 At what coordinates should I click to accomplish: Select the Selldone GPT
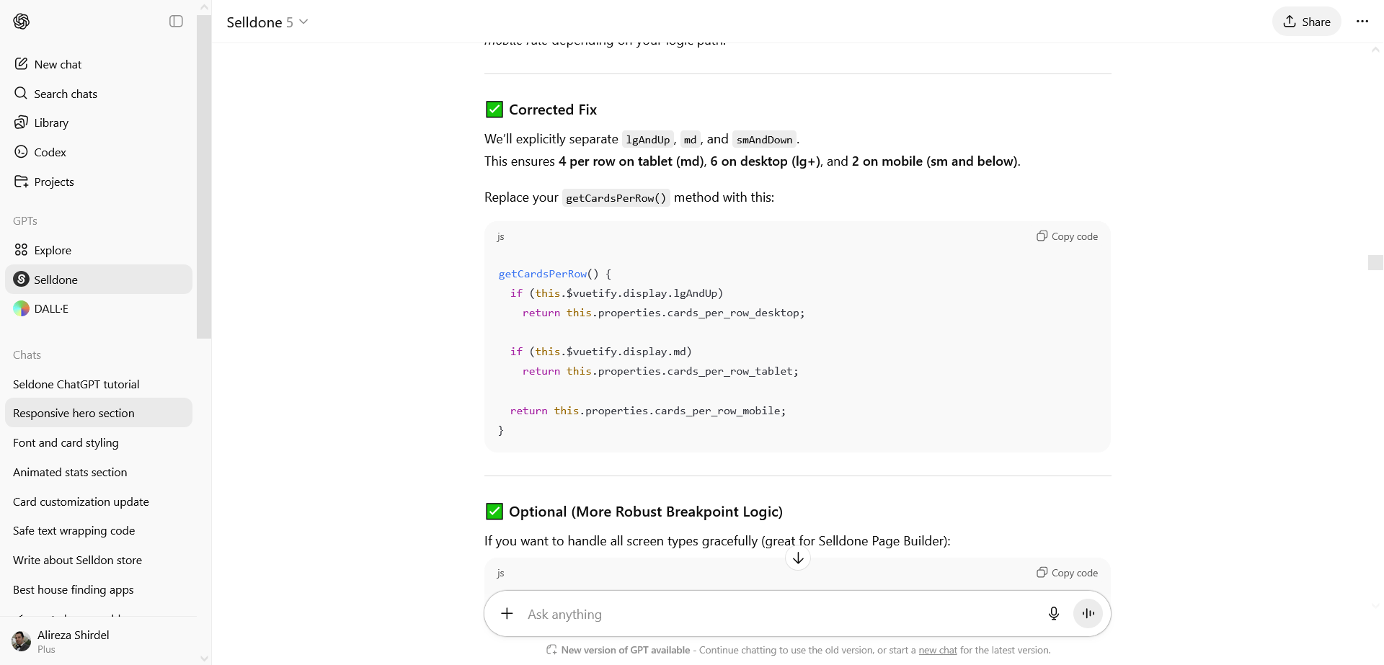(x=99, y=280)
